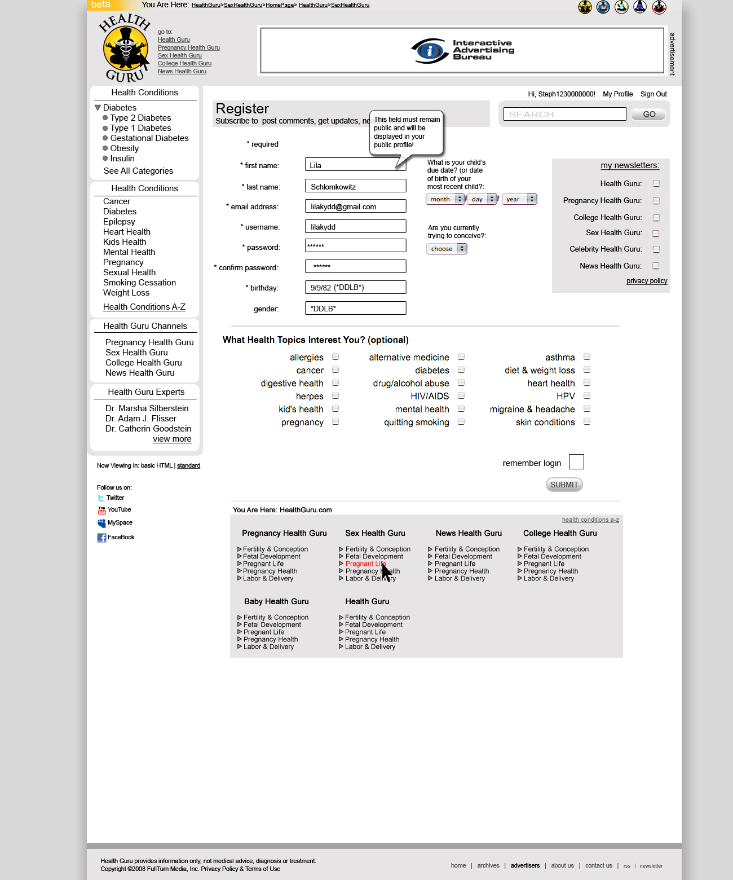Tick the asthma topic checkbox
The width and height of the screenshot is (733, 880).
[x=587, y=357]
